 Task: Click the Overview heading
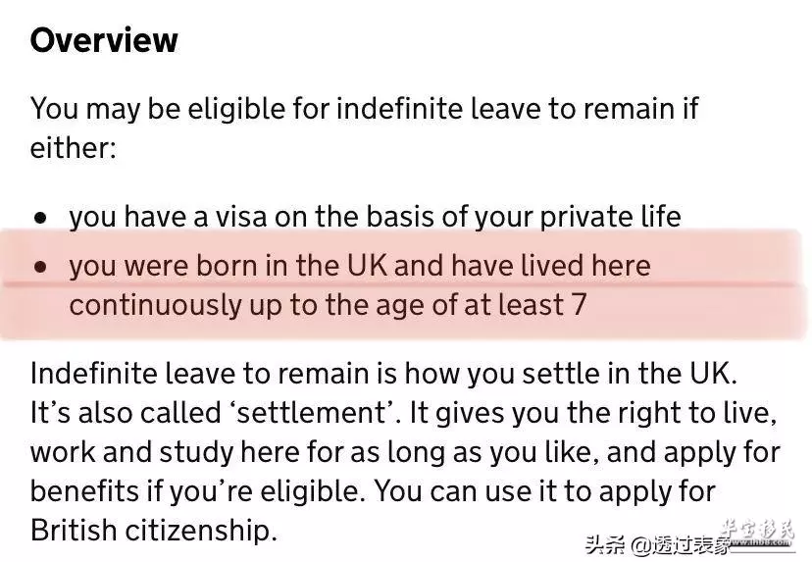coord(104,40)
